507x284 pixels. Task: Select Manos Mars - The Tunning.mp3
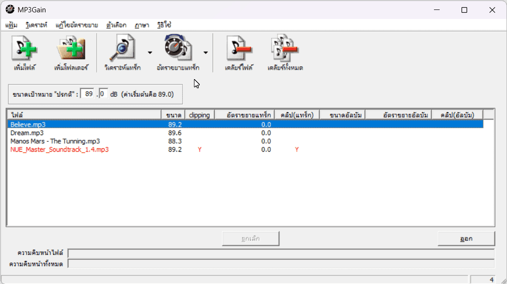pyautogui.click(x=245, y=141)
